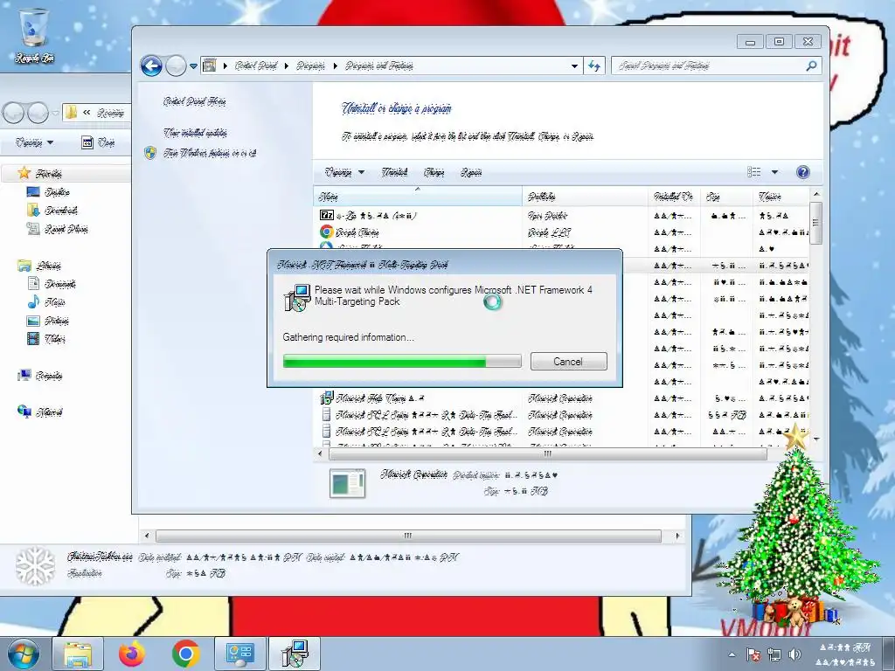895x671 pixels.
Task: Refresh the Programs and Features list
Action: (x=594, y=66)
